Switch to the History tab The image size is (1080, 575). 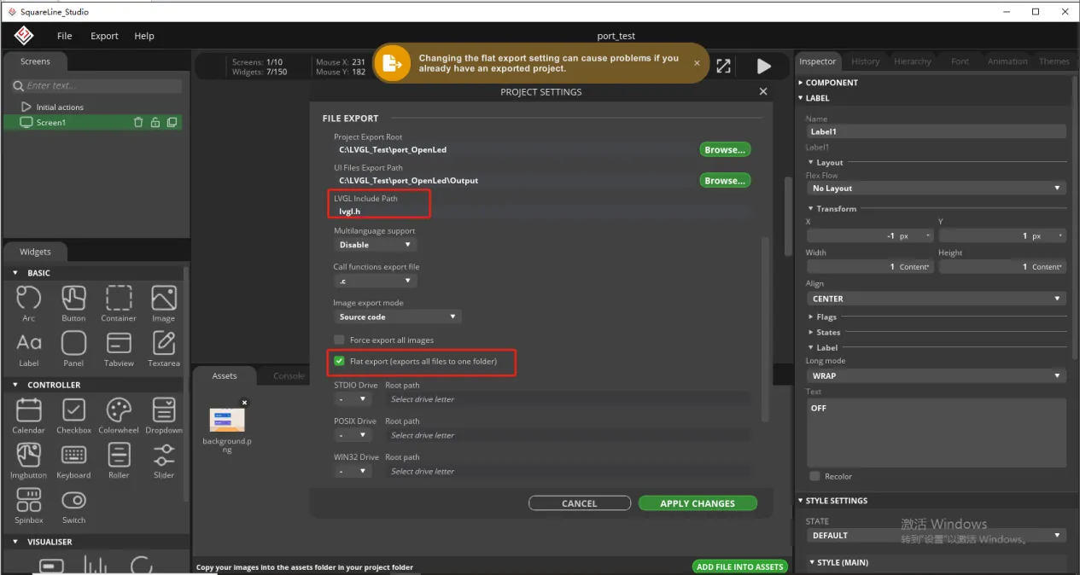pos(865,61)
